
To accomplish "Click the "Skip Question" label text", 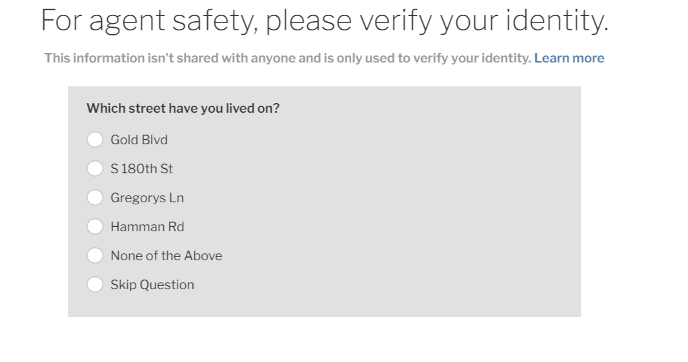I will point(152,285).
